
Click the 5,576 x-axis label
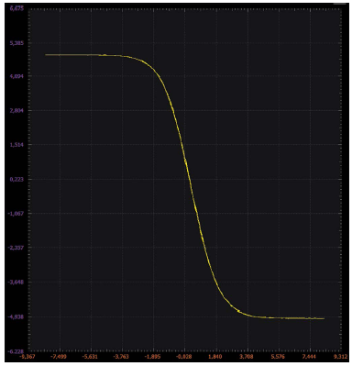coord(279,357)
